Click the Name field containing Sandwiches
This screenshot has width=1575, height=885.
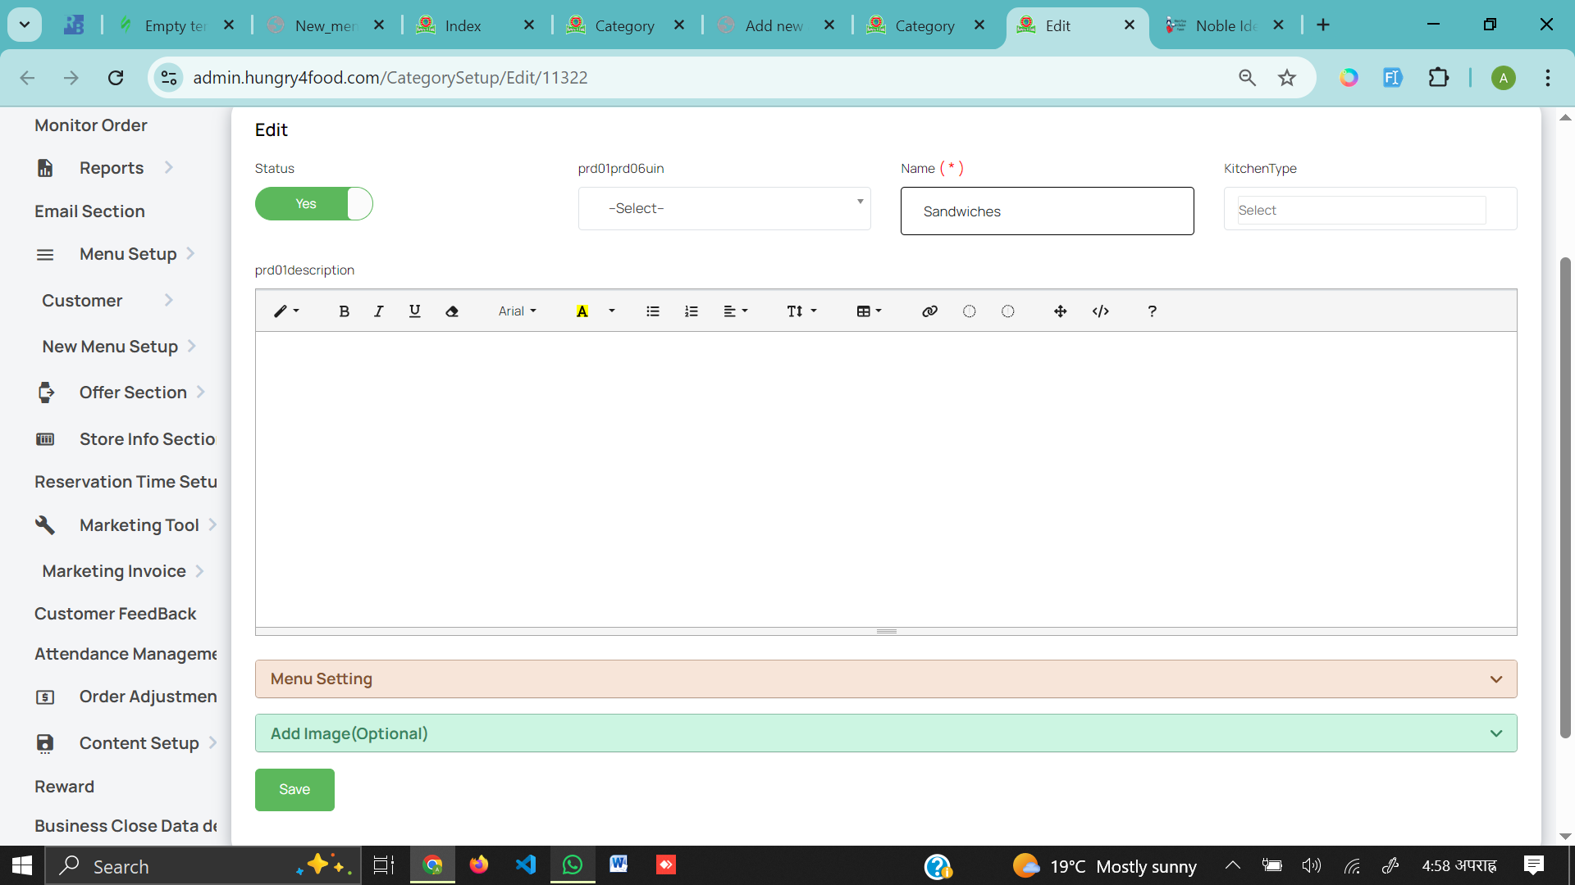coord(1047,211)
